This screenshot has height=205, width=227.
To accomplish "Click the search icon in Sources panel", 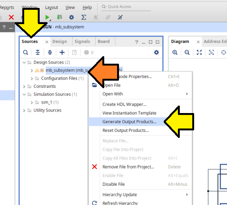I will (x=25, y=53).
